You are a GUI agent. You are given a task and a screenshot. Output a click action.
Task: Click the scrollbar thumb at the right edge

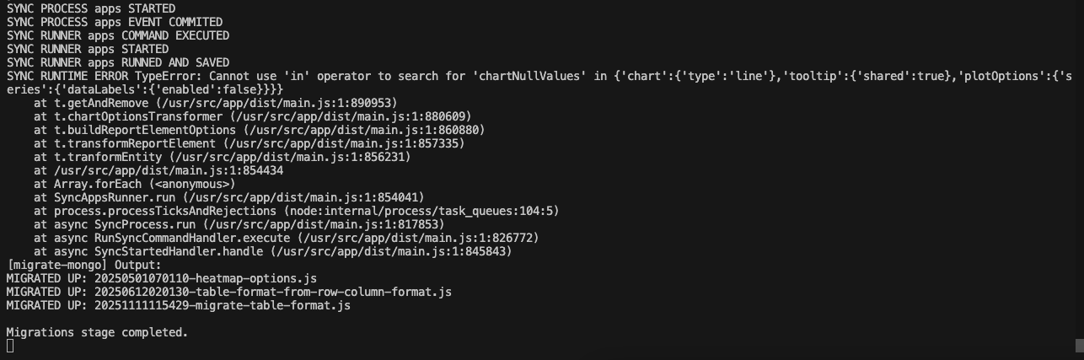pos(1080,346)
